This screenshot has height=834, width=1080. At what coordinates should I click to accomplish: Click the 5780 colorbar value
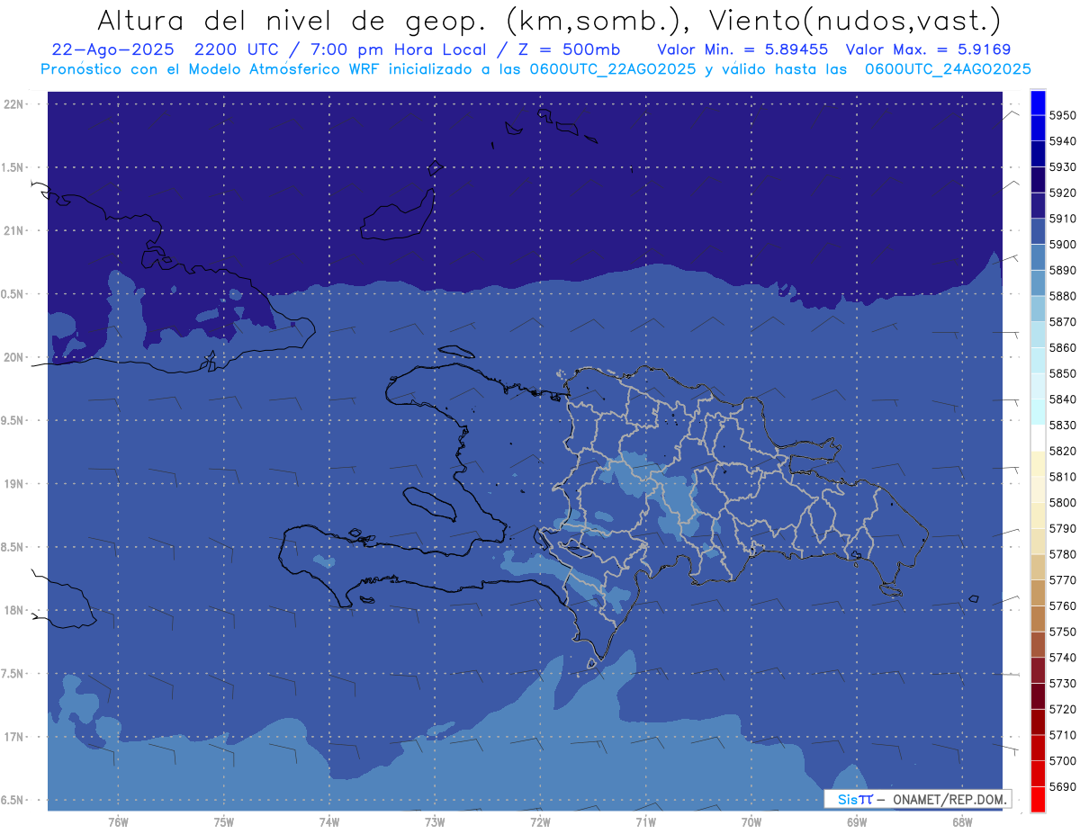pos(1064,554)
